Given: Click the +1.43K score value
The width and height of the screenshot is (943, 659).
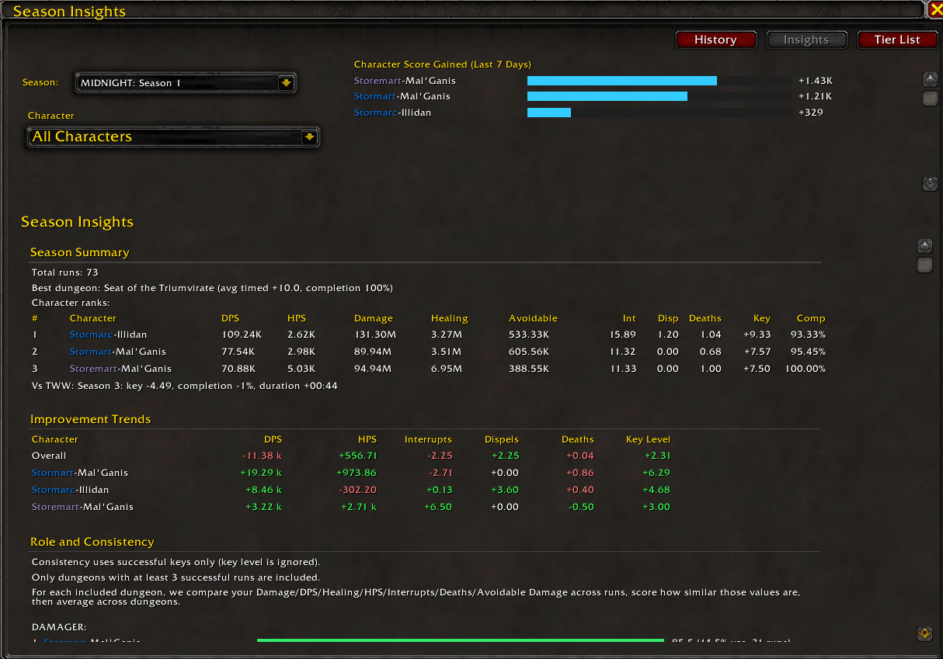Looking at the screenshot, I should click(816, 81).
